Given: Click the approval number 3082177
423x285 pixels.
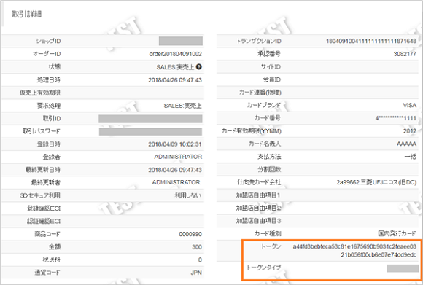Looking at the screenshot, I should pyautogui.click(x=405, y=54).
